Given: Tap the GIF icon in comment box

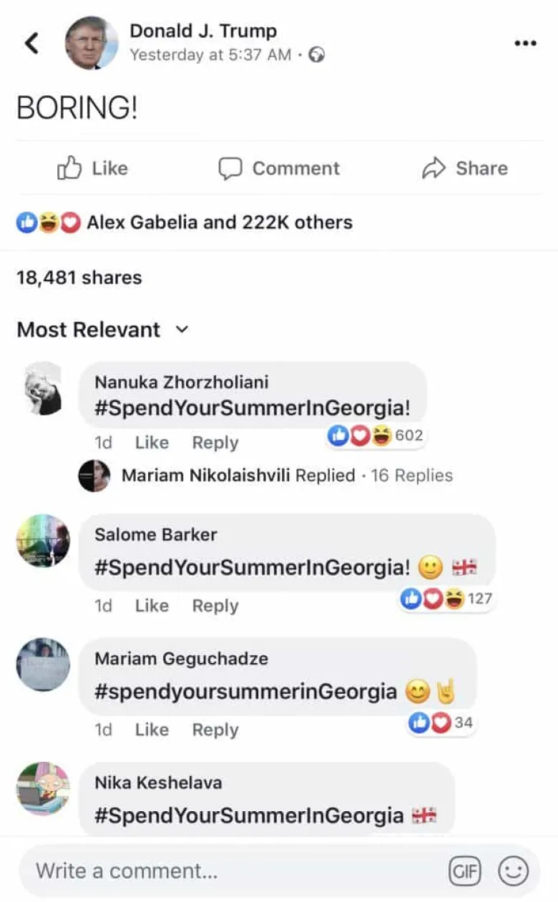Looking at the screenshot, I should pos(464,871).
